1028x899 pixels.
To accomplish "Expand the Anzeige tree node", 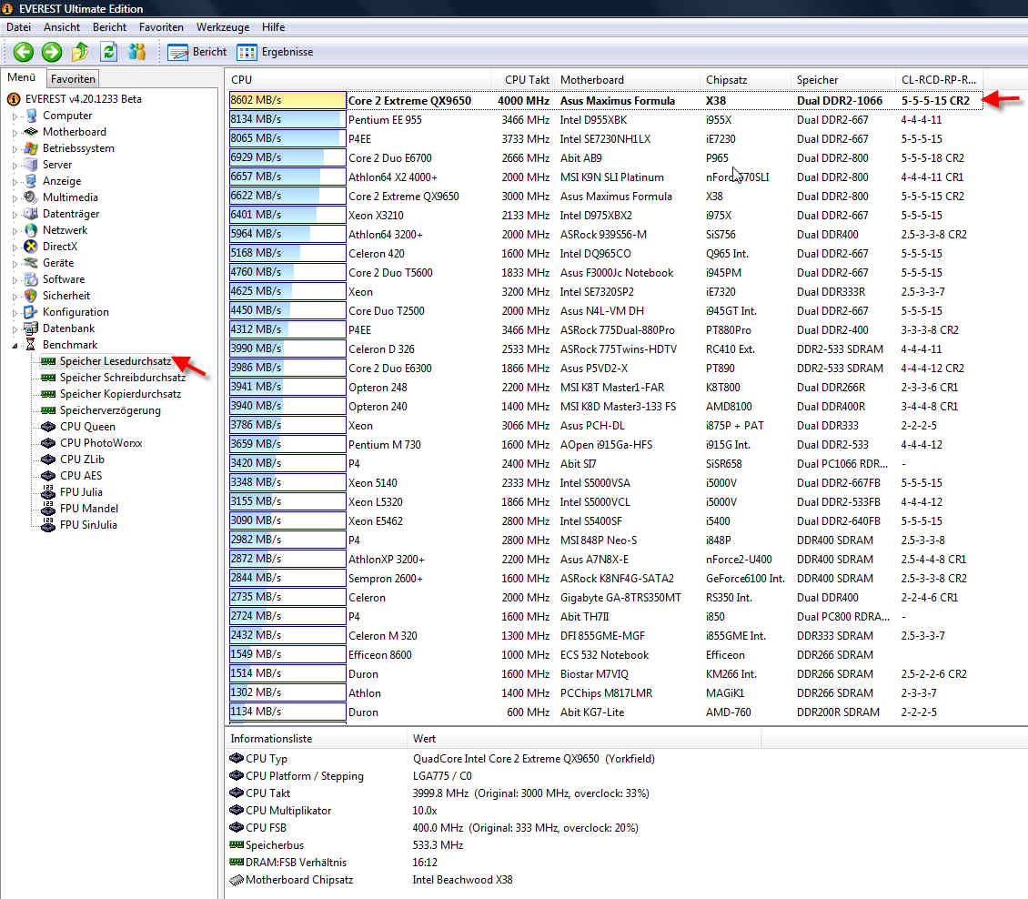I will (x=15, y=182).
